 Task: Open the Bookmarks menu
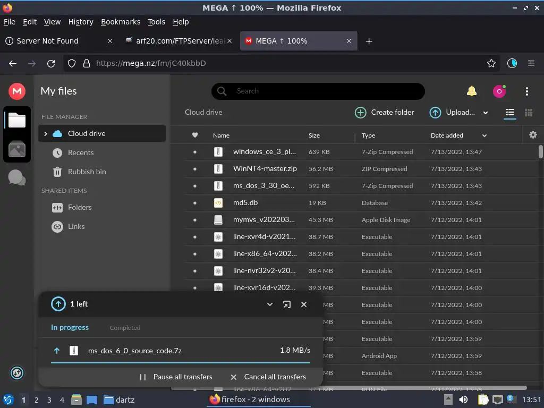tap(121, 22)
